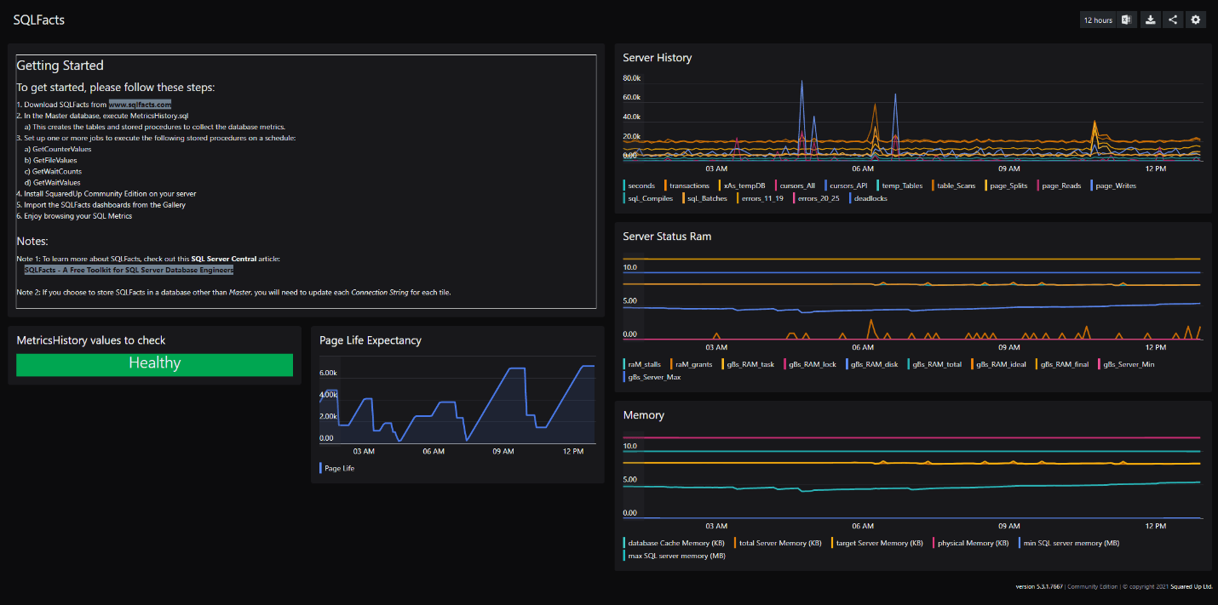Toggle the raM_grants legend item
Screen dimensions: 1218x605
click(693, 364)
